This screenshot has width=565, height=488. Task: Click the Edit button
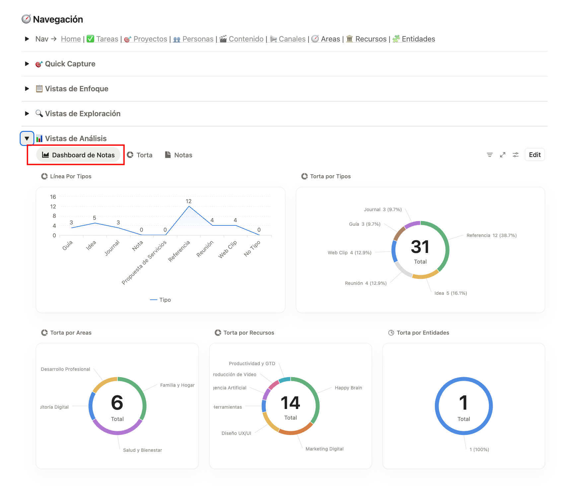(x=534, y=155)
